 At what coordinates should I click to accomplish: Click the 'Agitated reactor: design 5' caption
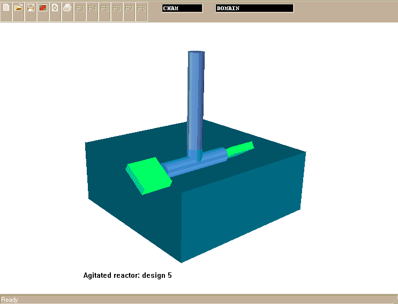click(127, 276)
